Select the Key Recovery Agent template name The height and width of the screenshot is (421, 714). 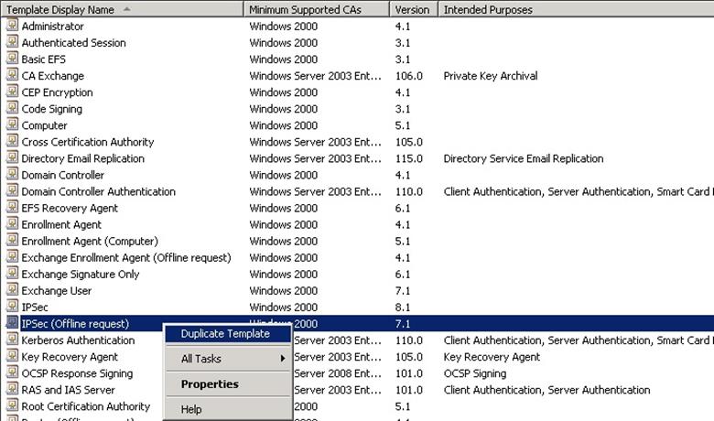coord(70,357)
